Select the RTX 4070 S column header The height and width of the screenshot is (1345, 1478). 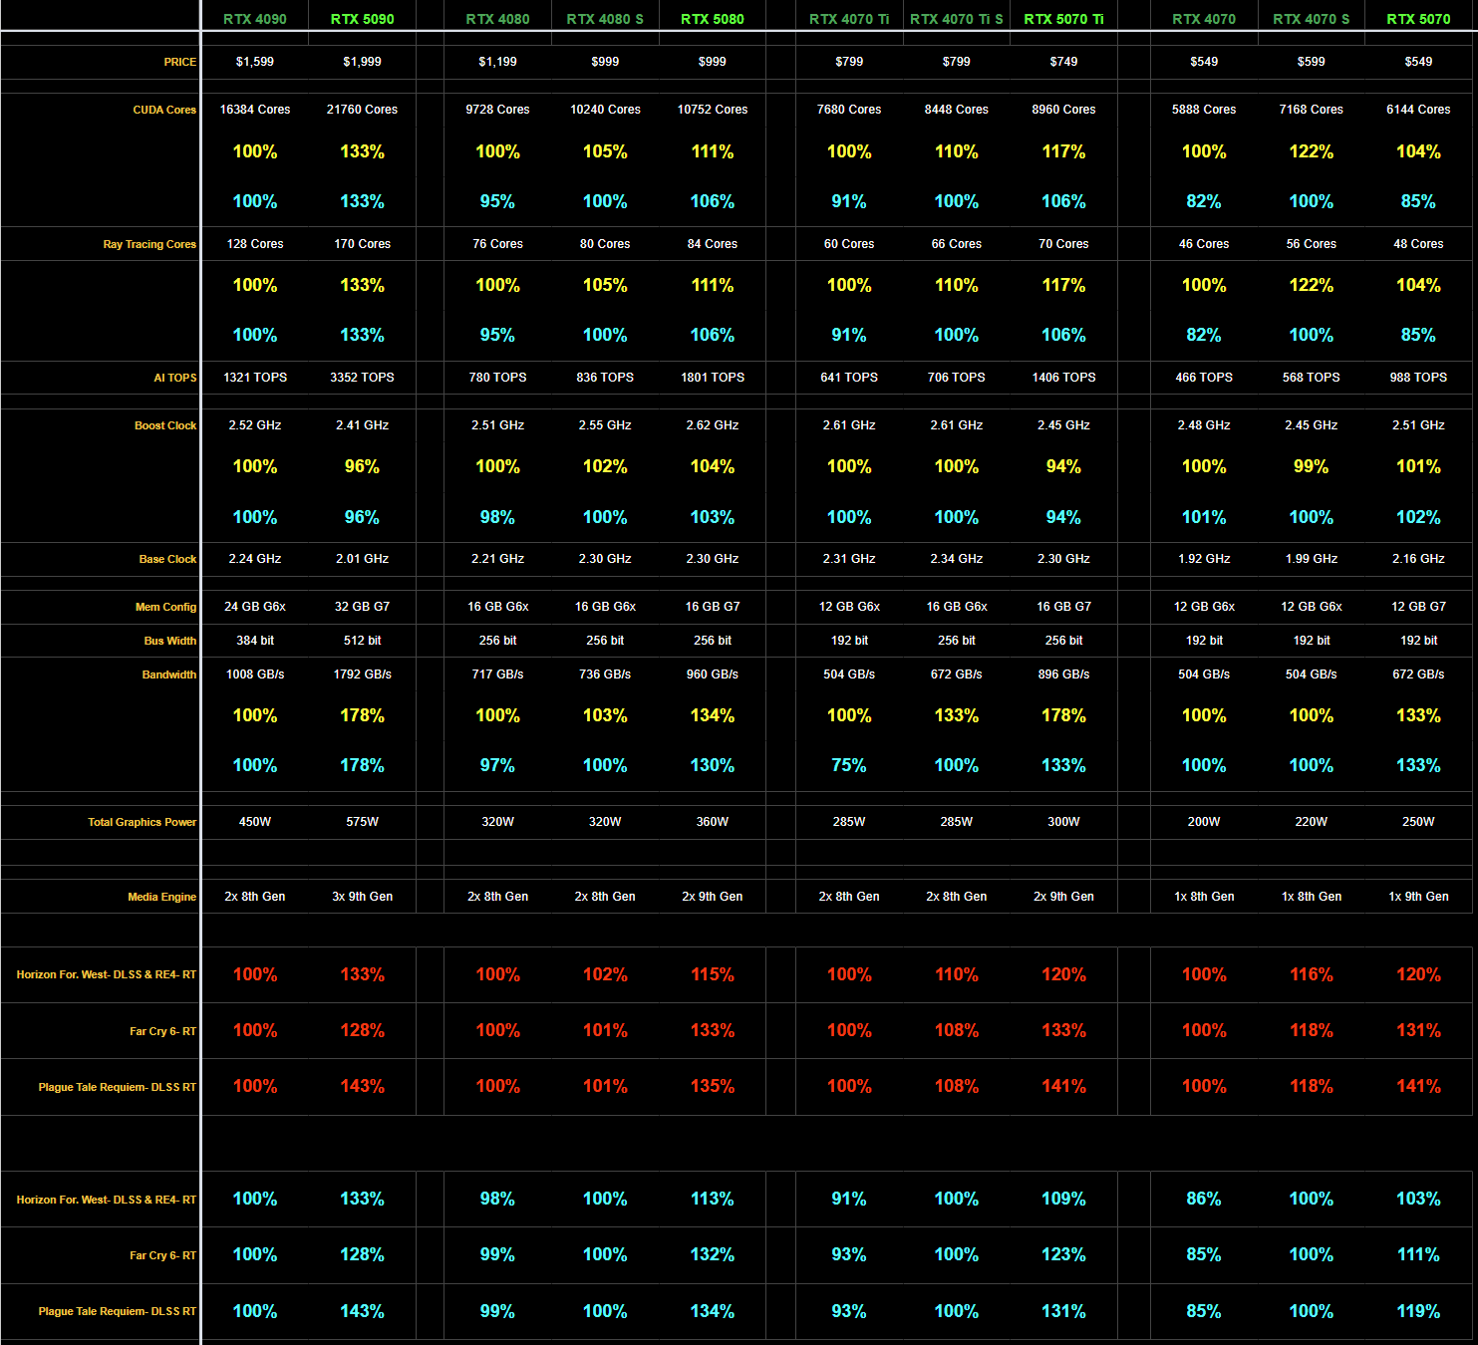1311,19
